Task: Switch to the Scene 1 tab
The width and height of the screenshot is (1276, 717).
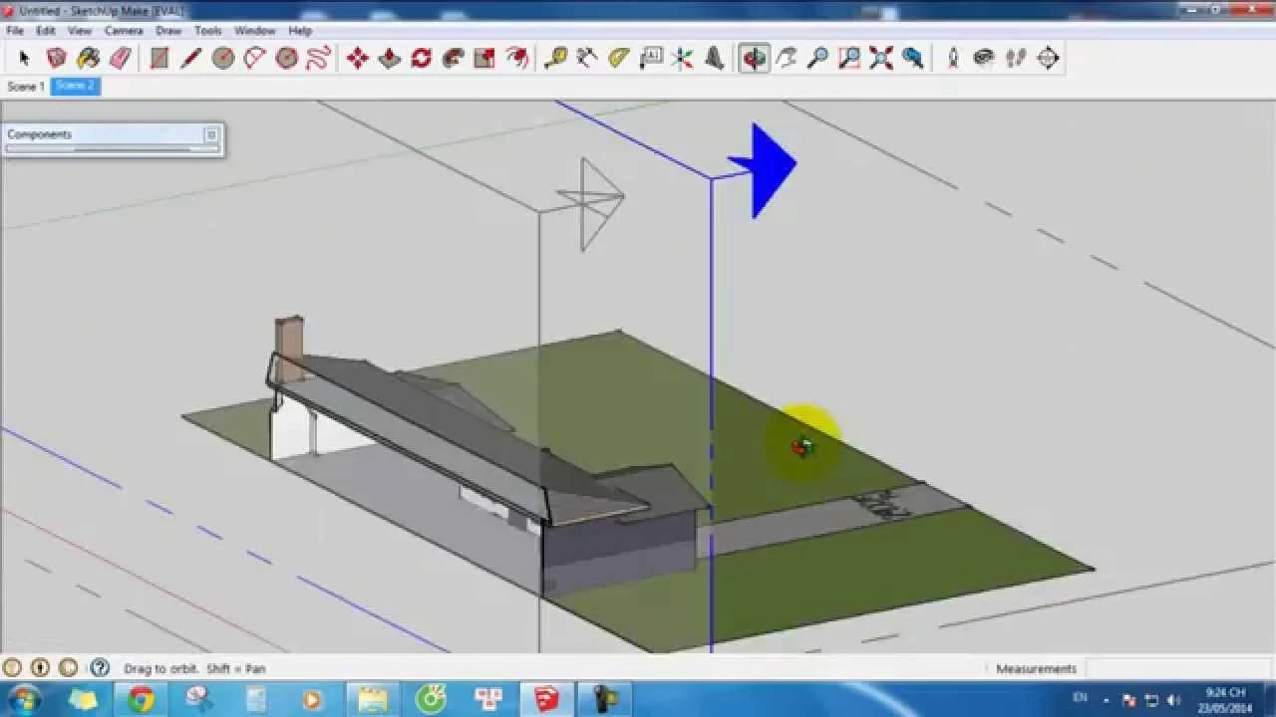Action: (x=25, y=87)
